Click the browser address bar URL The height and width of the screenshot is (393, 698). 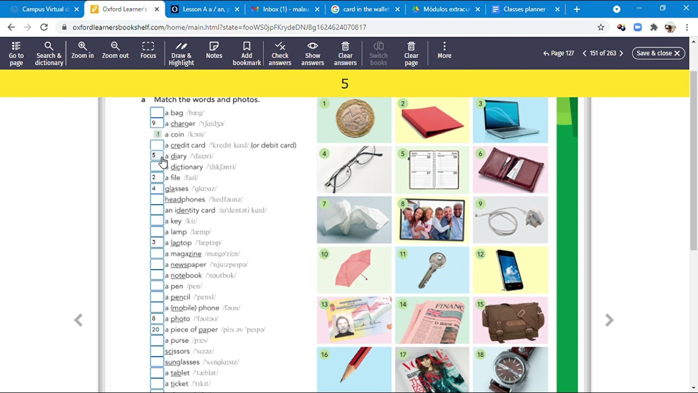click(219, 27)
